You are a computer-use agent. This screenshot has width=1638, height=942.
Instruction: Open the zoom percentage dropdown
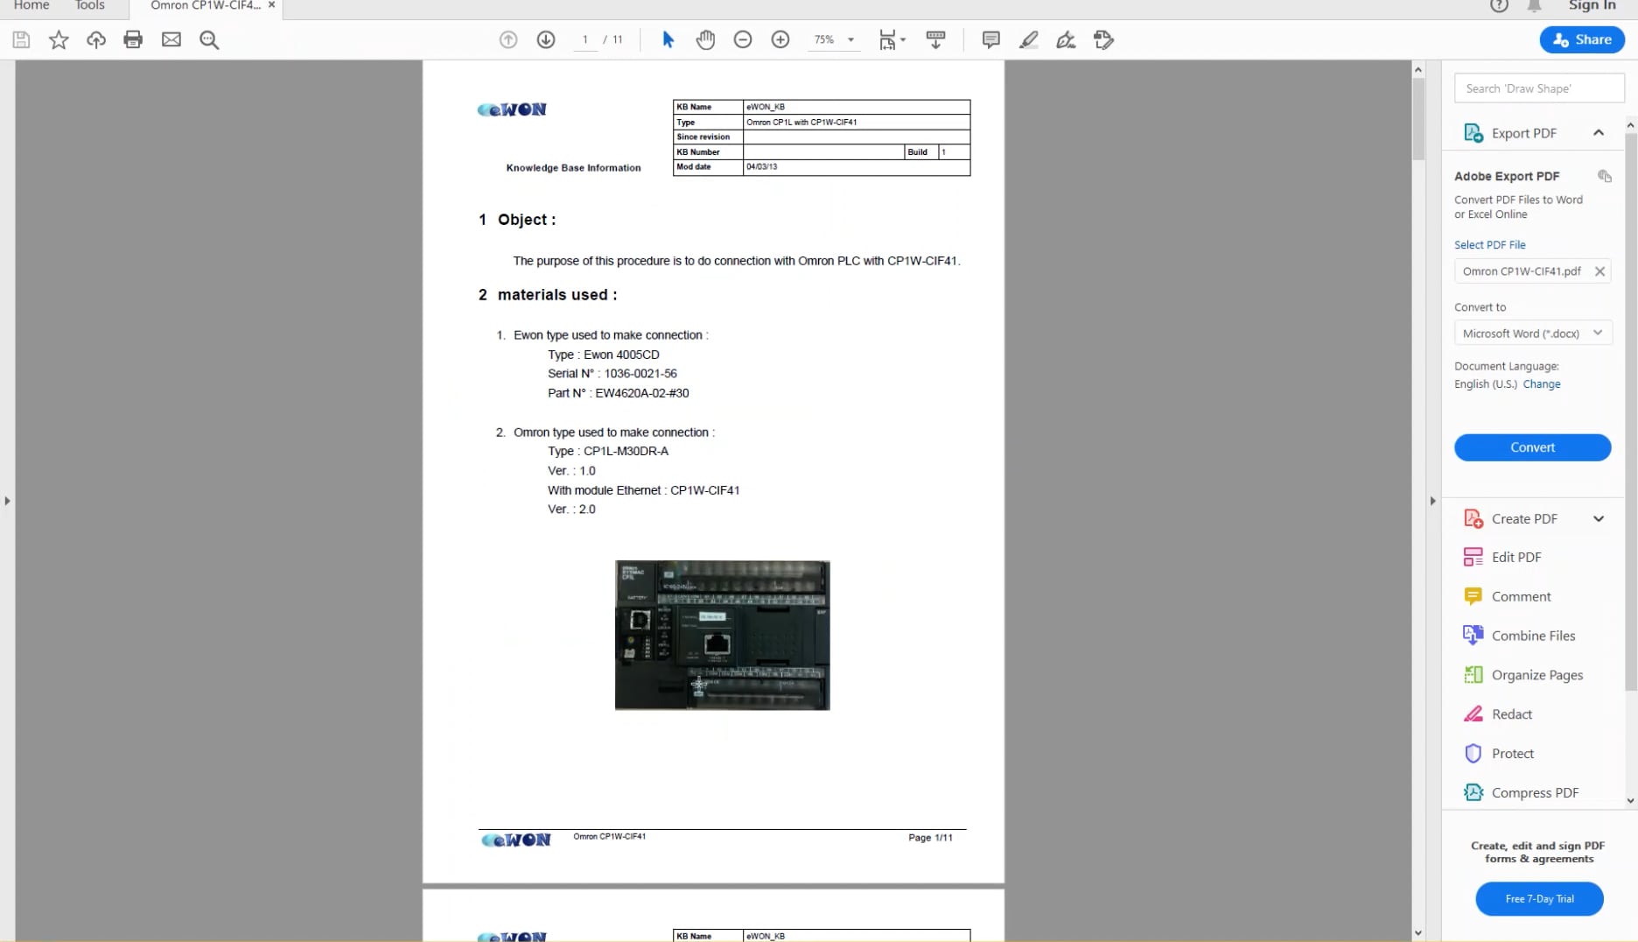coord(848,39)
